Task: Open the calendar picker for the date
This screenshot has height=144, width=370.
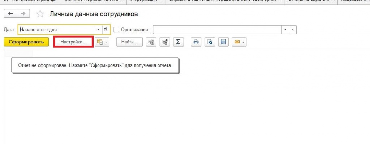Action: [x=106, y=30]
